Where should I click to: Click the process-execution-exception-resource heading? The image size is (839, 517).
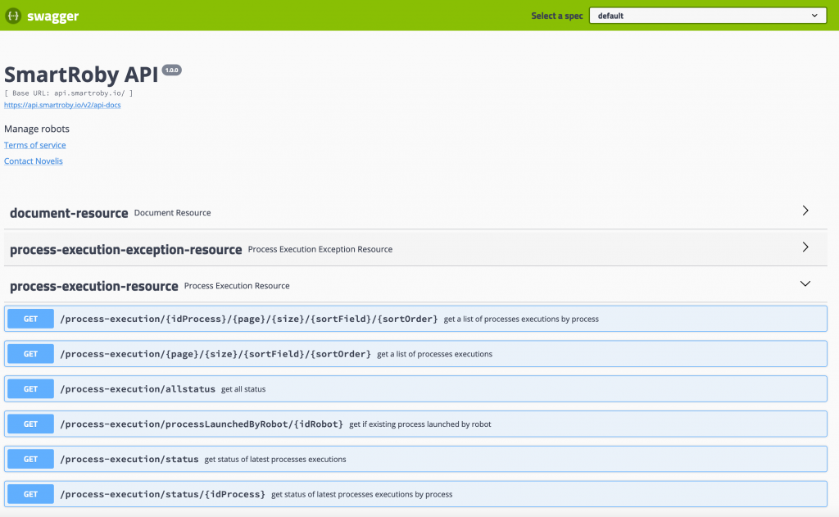125,249
